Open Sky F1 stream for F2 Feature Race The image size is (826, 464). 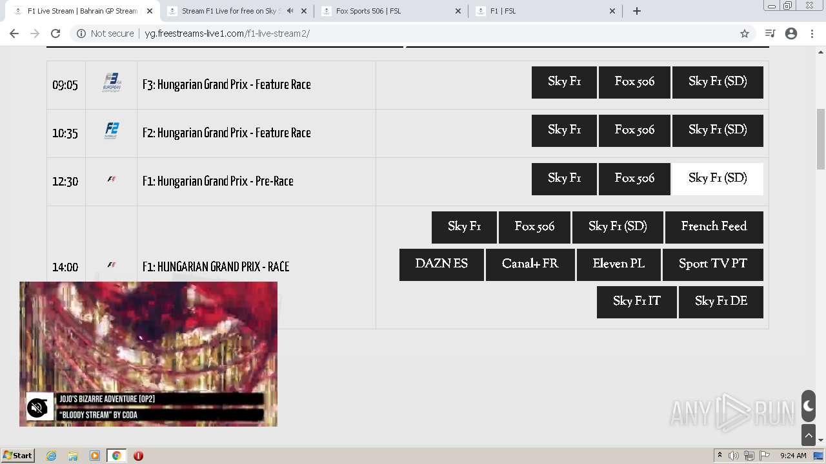(x=564, y=131)
